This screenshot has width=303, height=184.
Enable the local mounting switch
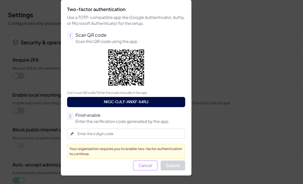coord(18,111)
